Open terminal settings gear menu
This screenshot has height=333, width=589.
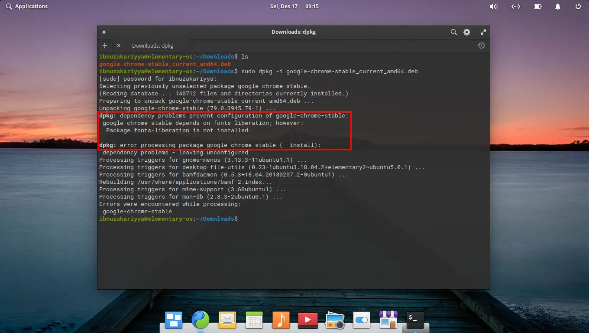tap(467, 32)
